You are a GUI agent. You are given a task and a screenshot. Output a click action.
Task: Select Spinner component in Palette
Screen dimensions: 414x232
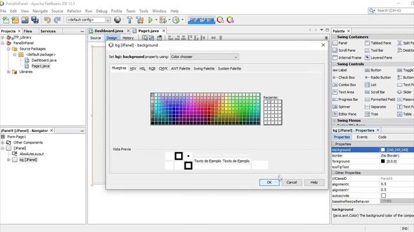tap(342, 107)
